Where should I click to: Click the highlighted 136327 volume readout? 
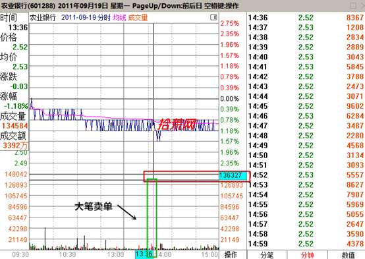[x=233, y=175]
